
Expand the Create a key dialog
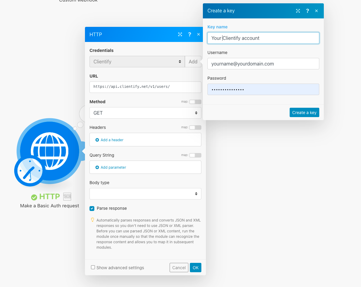(298, 11)
